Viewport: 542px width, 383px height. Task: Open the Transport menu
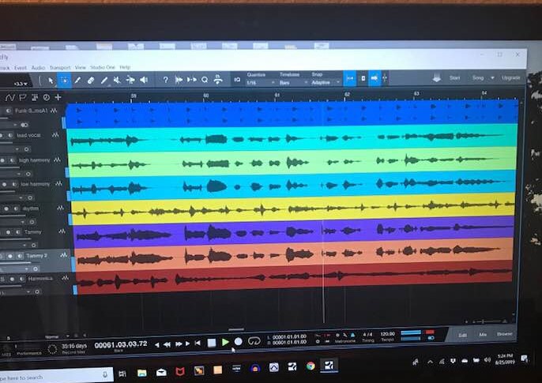60,68
